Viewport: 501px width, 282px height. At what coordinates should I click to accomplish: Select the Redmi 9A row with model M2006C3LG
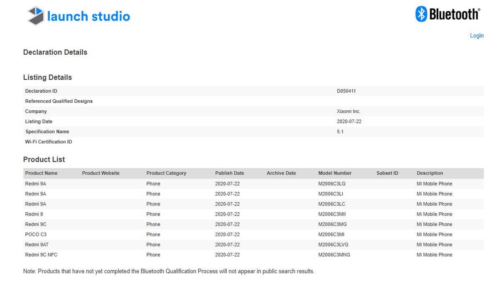pos(167,183)
